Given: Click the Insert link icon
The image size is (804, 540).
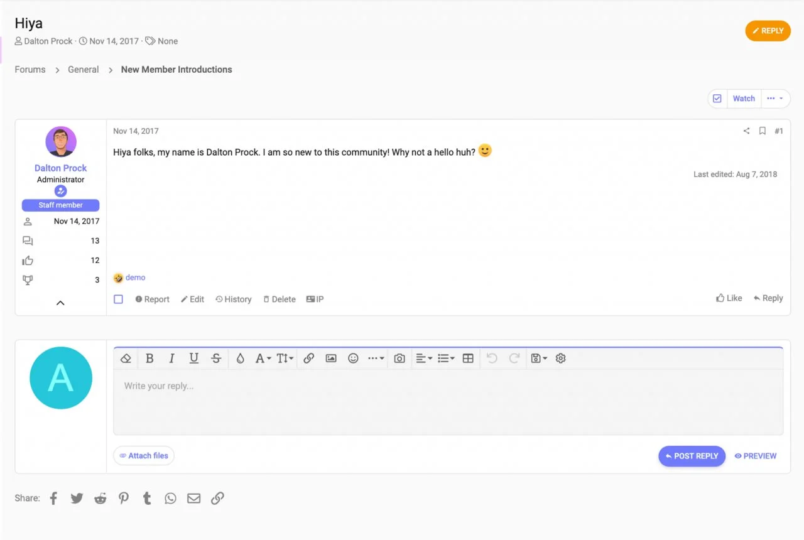Looking at the screenshot, I should [308, 358].
